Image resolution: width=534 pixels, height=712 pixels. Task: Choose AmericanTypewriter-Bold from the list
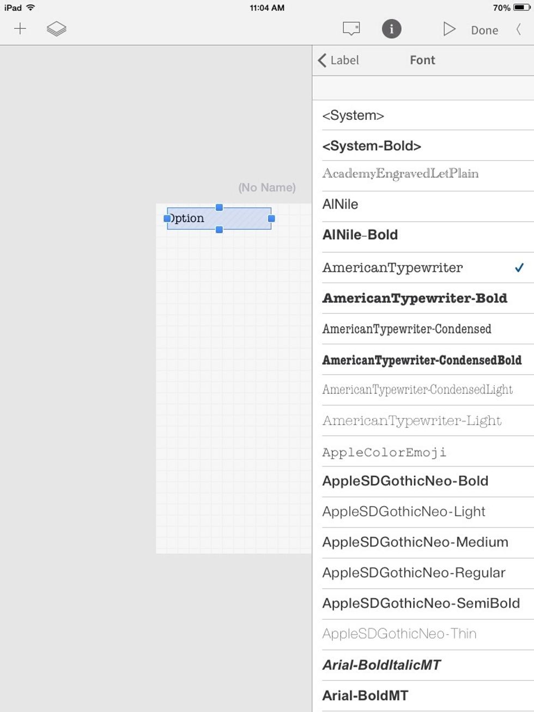coord(415,298)
